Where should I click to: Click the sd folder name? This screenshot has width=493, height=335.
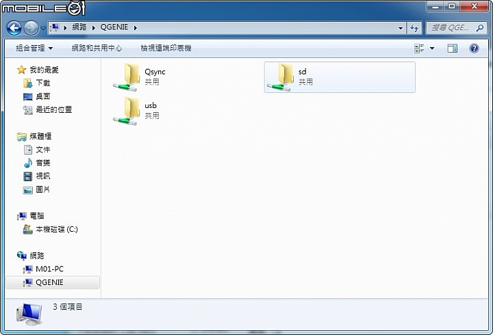[302, 72]
